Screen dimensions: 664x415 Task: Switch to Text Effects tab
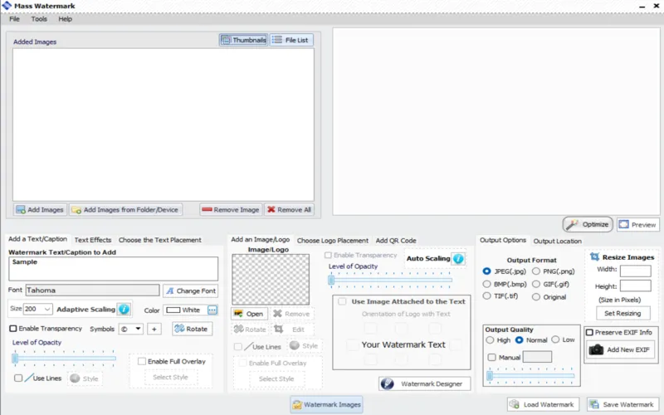coord(93,240)
